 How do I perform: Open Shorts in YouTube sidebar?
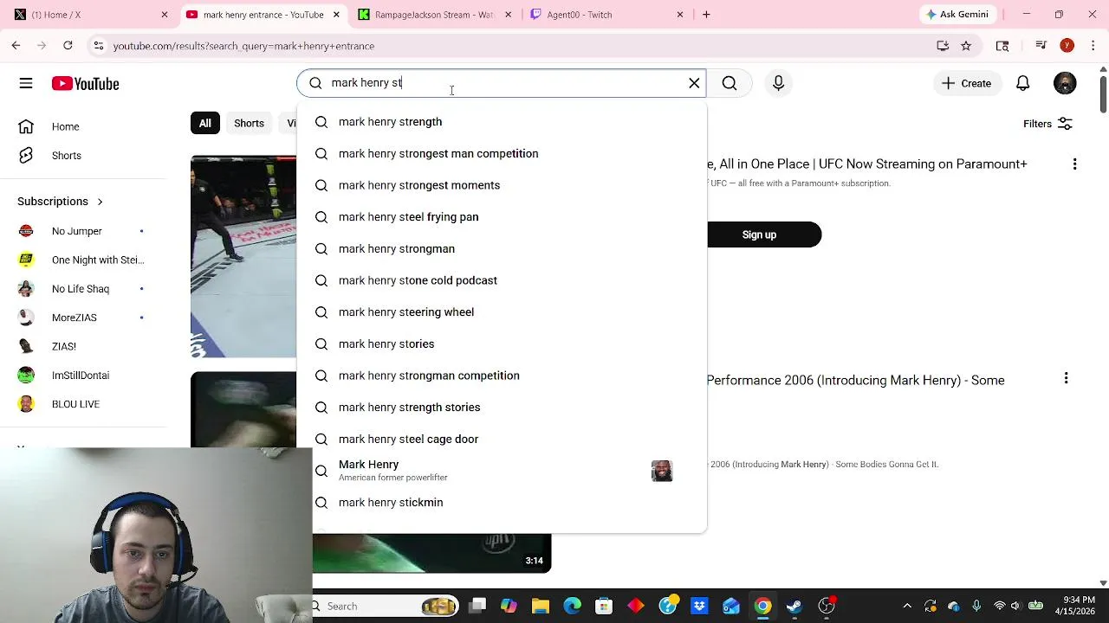click(67, 156)
